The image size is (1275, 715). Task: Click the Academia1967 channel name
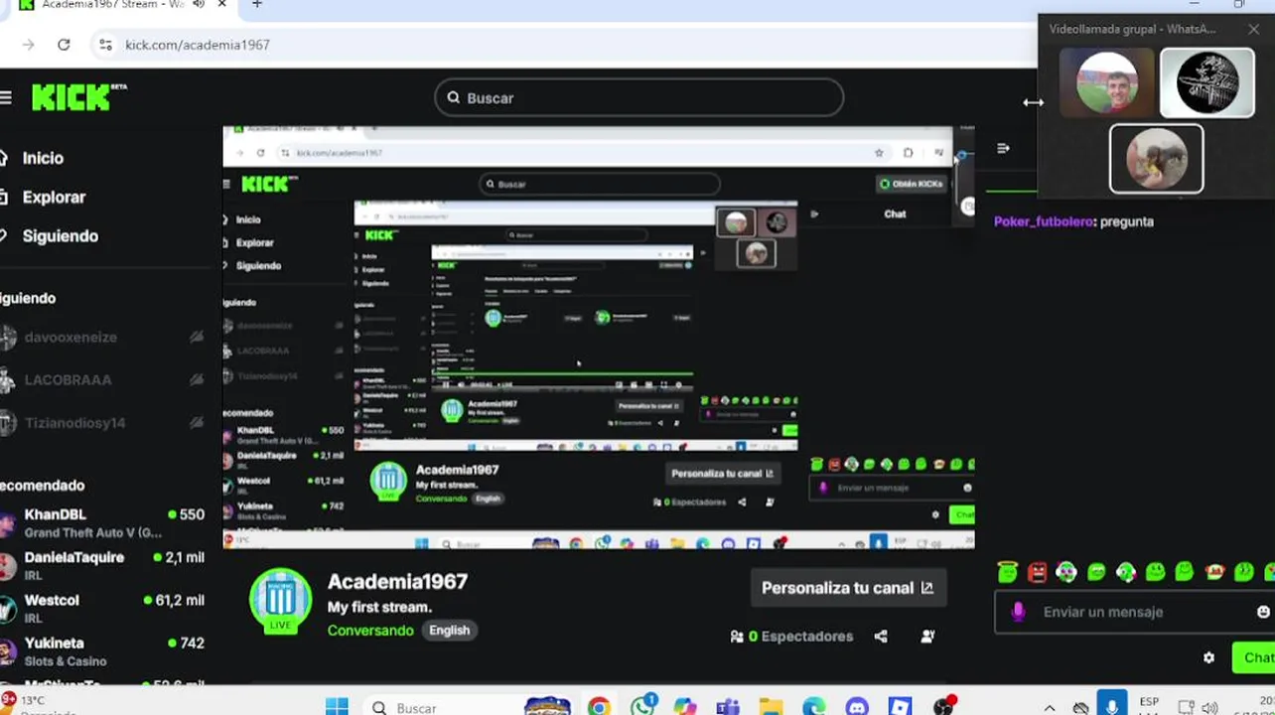(397, 582)
